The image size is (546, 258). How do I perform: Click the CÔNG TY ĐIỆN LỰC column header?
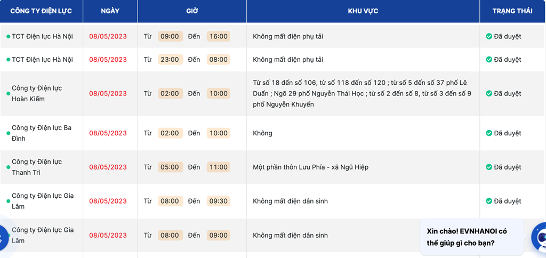coord(41,11)
